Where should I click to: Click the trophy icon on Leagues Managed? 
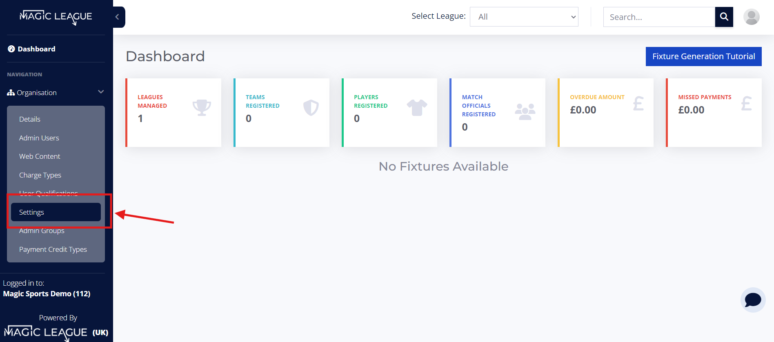click(x=202, y=108)
